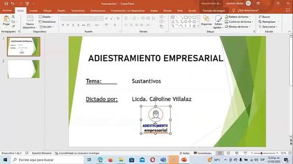Open the Aa change case dropdown
Image resolution: width=293 pixels, height=164 pixels.
pos(98,25)
